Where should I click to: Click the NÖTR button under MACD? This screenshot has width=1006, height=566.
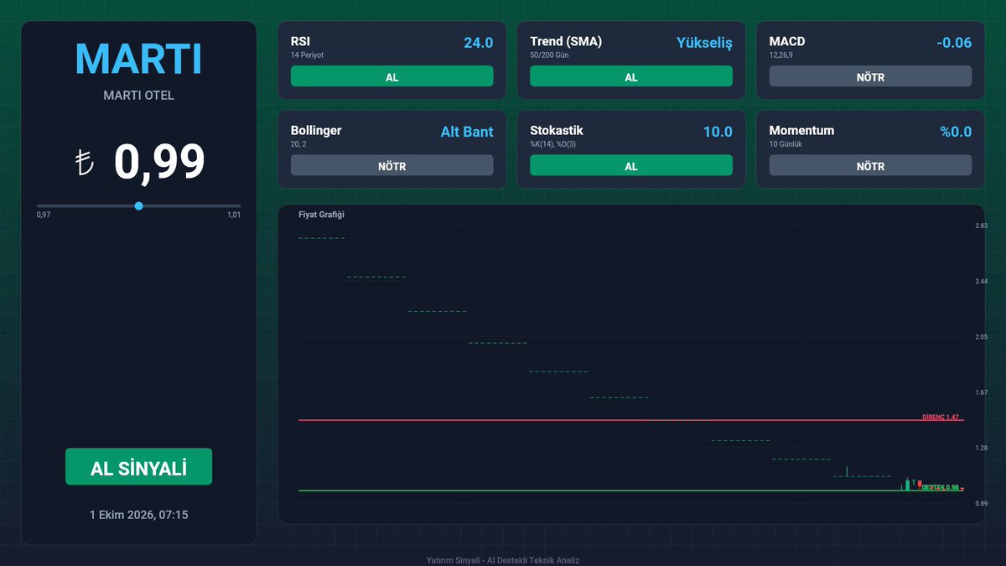click(x=870, y=76)
